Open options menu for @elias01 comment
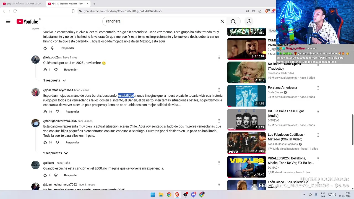 [219, 163]
